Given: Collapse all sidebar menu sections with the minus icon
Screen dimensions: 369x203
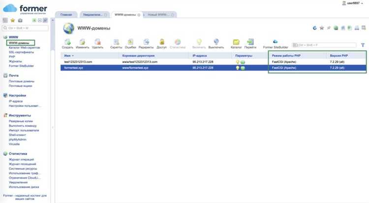Looking at the screenshot, I should (x=40, y=21).
